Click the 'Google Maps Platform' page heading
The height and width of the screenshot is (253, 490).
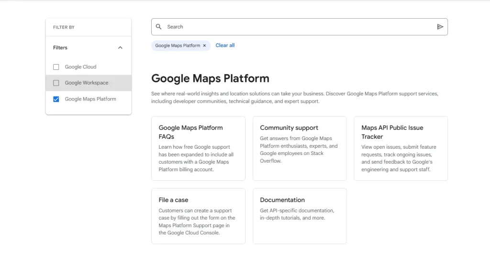pos(210,78)
